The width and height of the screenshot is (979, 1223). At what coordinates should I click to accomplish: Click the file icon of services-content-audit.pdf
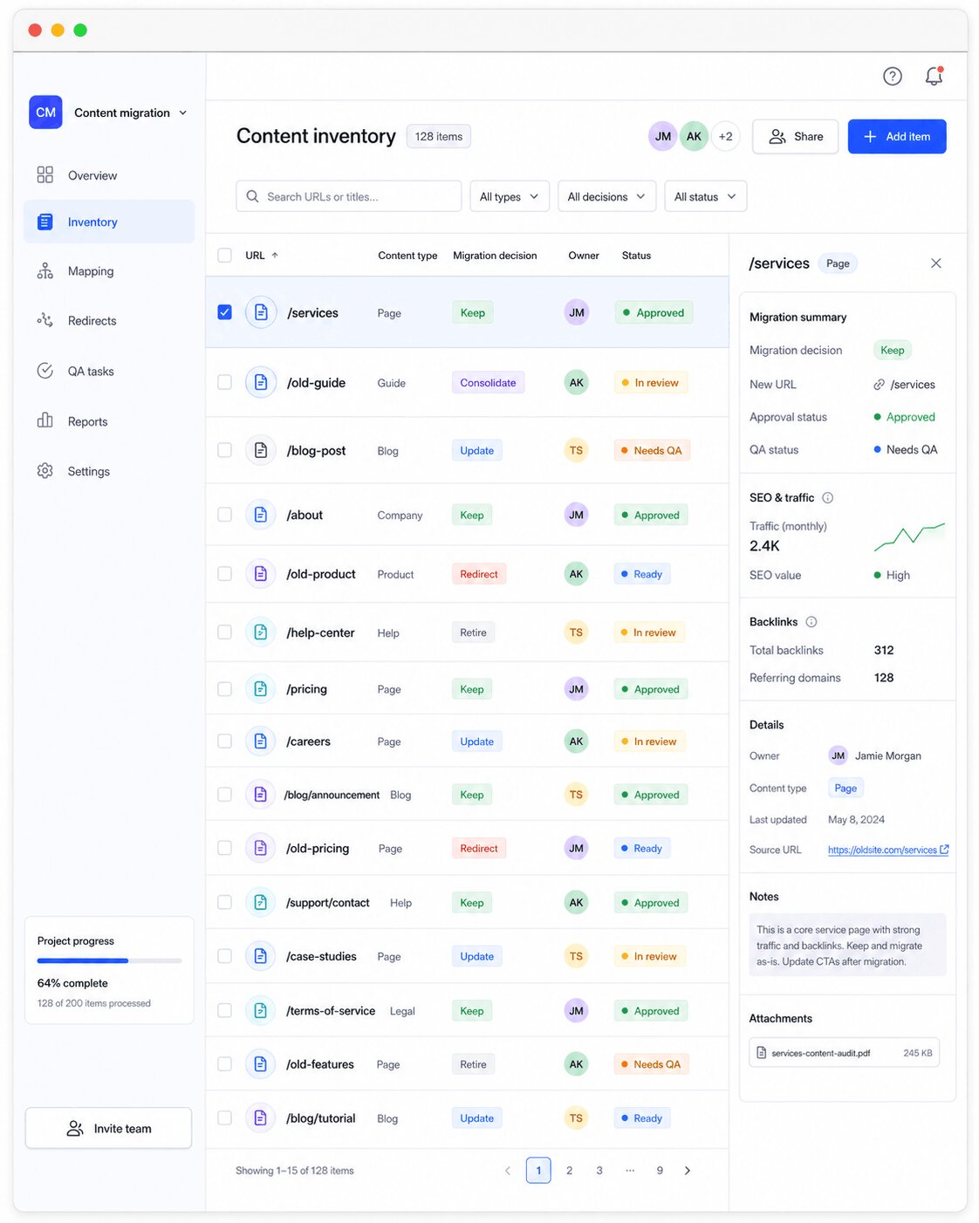761,1053
